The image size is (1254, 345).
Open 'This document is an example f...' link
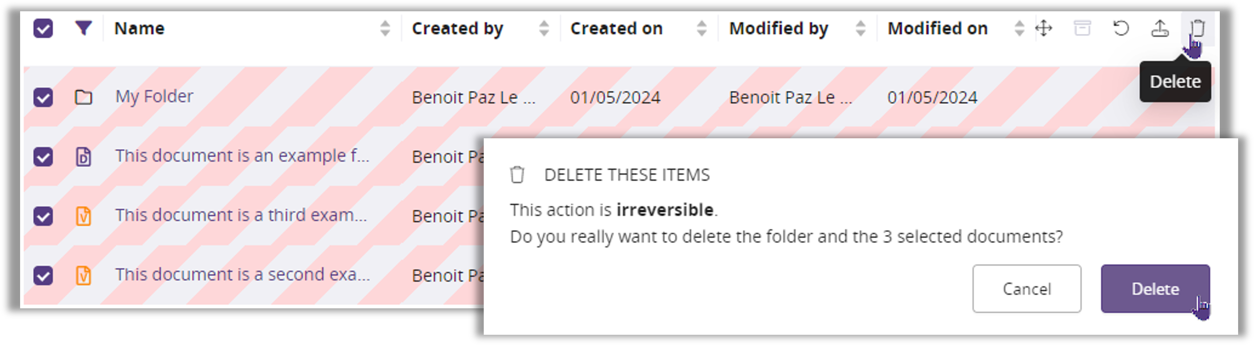point(242,156)
